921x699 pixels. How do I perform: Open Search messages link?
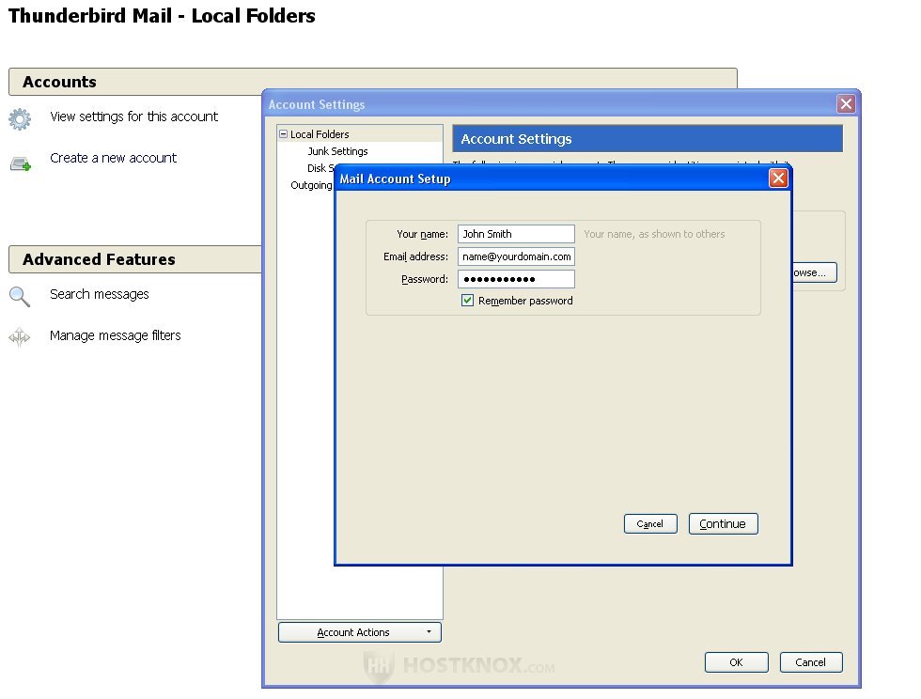pyautogui.click(x=100, y=294)
